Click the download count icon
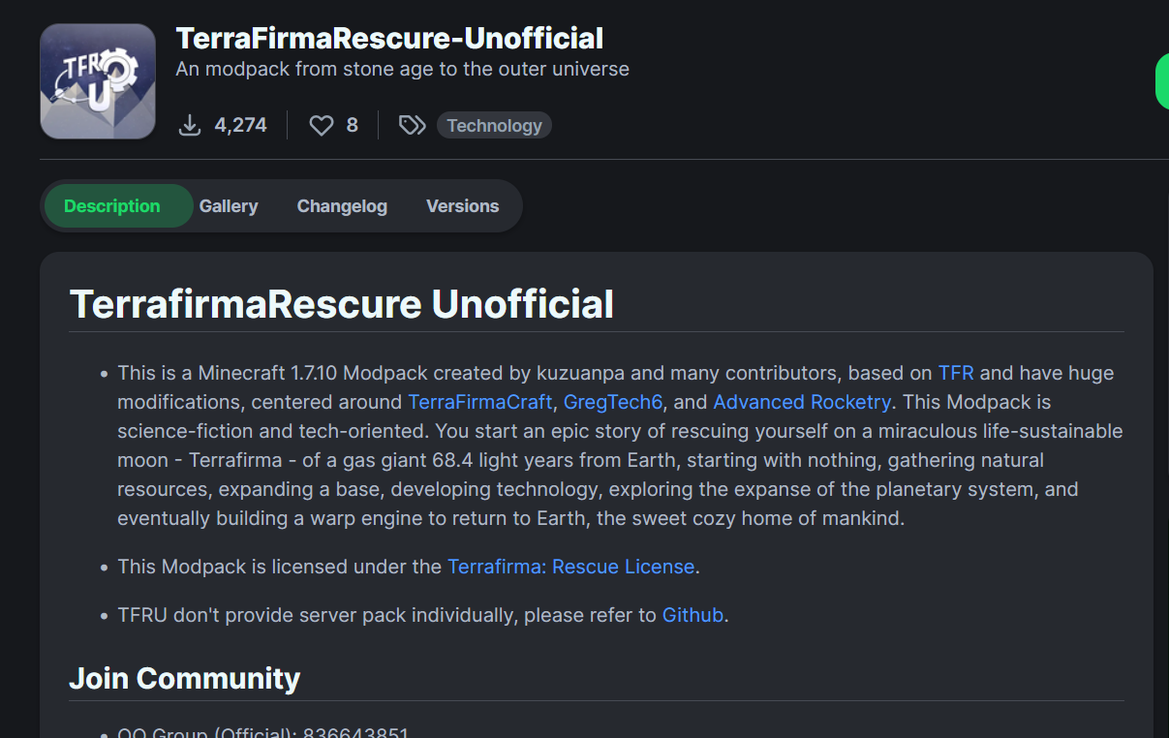This screenshot has height=738, width=1169. click(x=190, y=125)
